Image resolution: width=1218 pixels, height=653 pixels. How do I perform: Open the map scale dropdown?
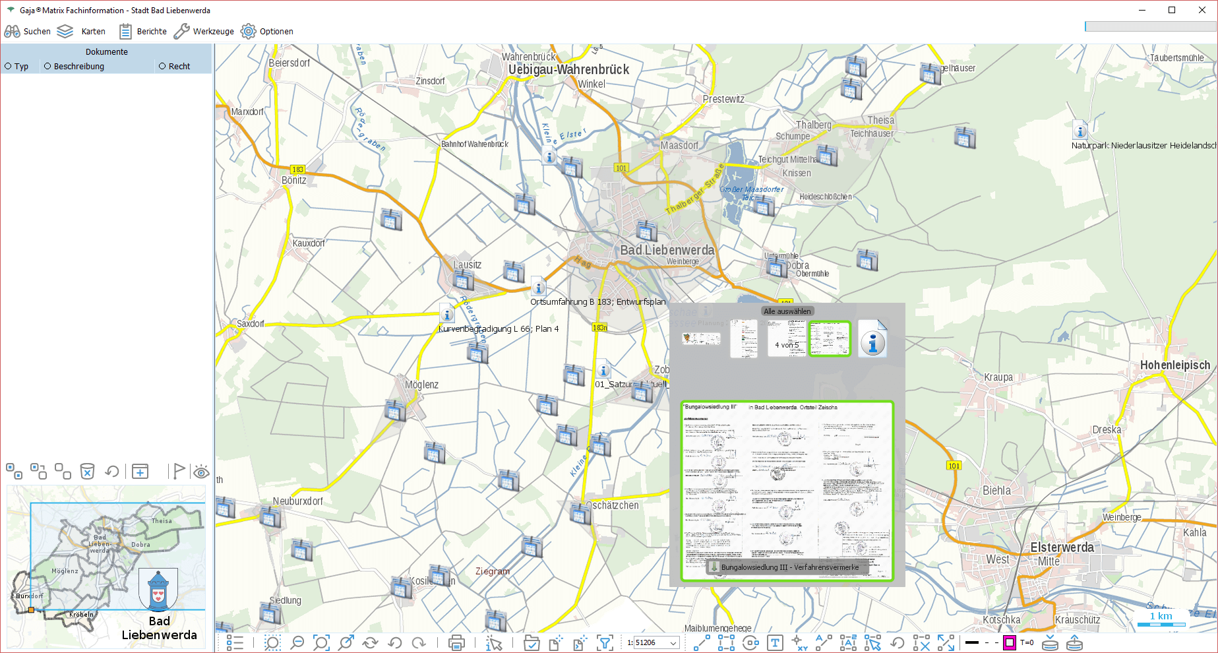pyautogui.click(x=673, y=643)
